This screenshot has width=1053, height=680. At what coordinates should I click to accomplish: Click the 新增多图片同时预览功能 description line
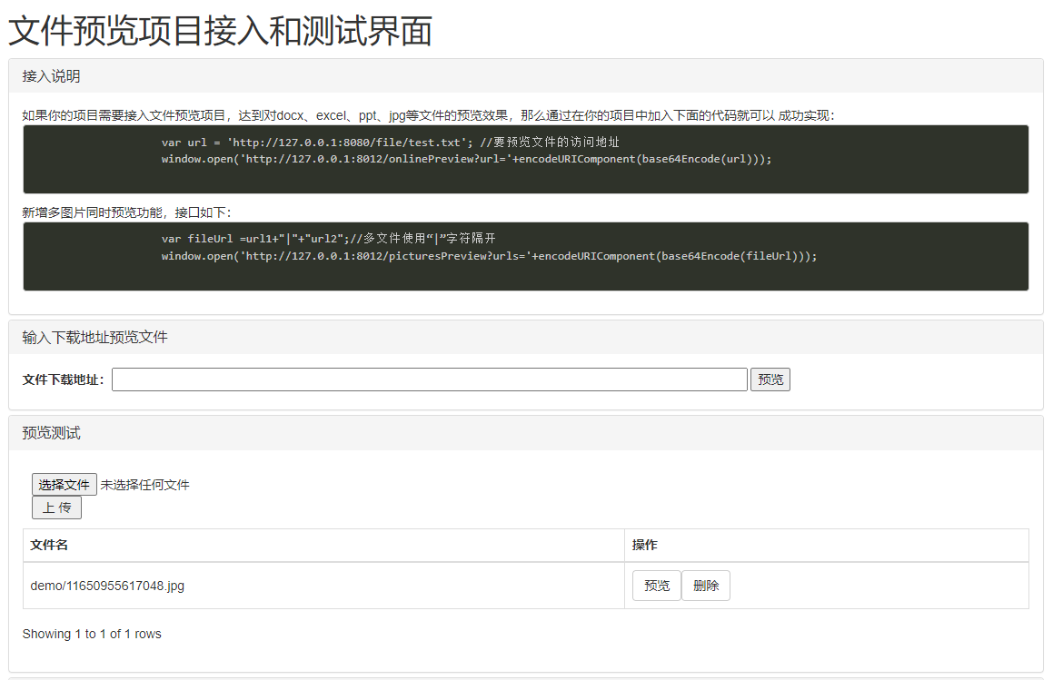tap(127, 212)
